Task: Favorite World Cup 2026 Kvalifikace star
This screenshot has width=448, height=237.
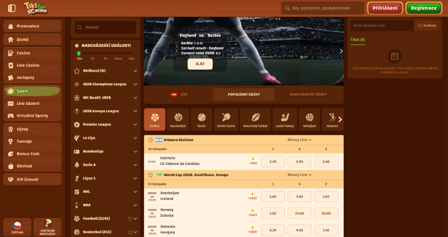Action: [151, 175]
